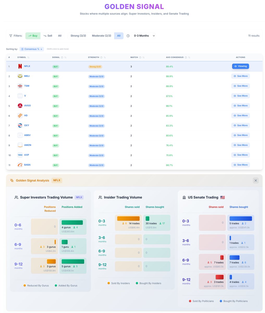The width and height of the screenshot is (265, 313).
Task: Click the Signal column help icon
Action: pos(62,57)
